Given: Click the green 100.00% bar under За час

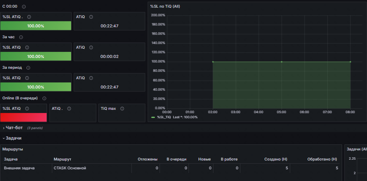Looking at the screenshot, I should pos(36,56).
